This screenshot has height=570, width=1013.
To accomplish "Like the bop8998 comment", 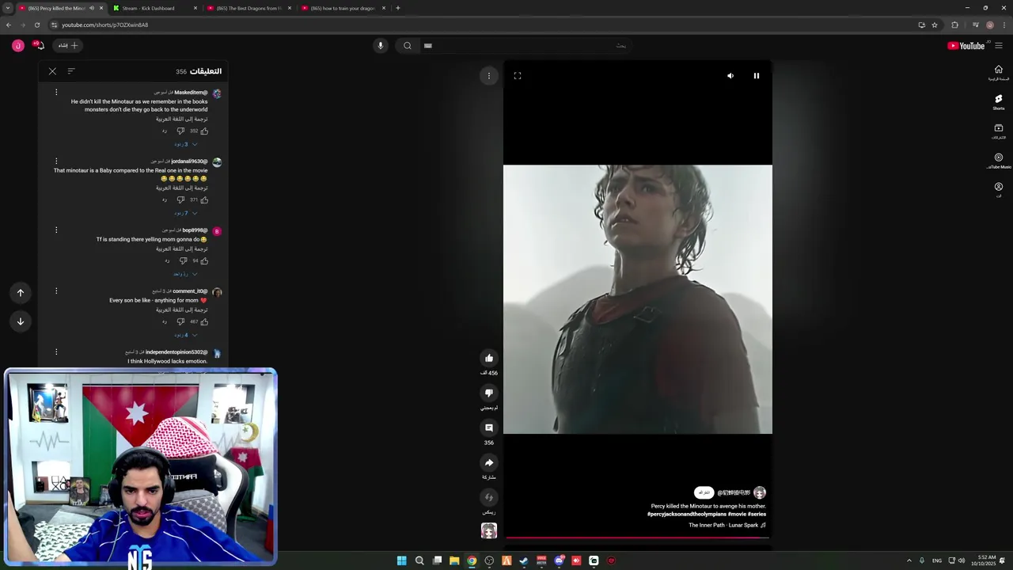I will (204, 260).
